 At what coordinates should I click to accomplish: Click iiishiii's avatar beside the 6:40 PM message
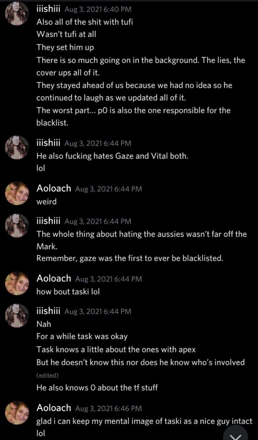[17, 13]
